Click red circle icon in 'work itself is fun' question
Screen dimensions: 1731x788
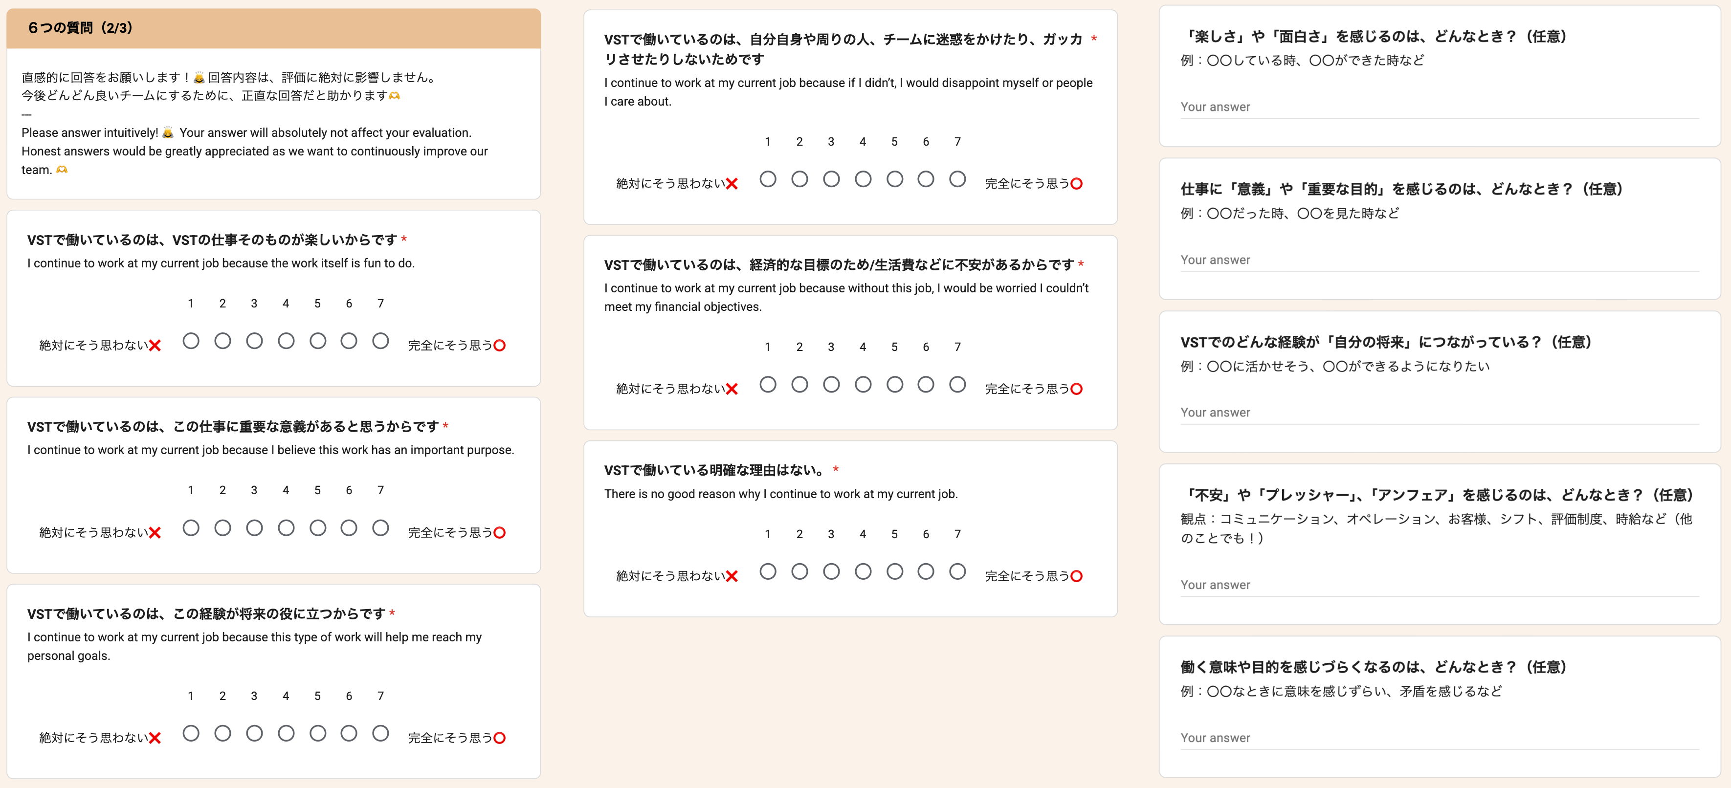coord(499,346)
